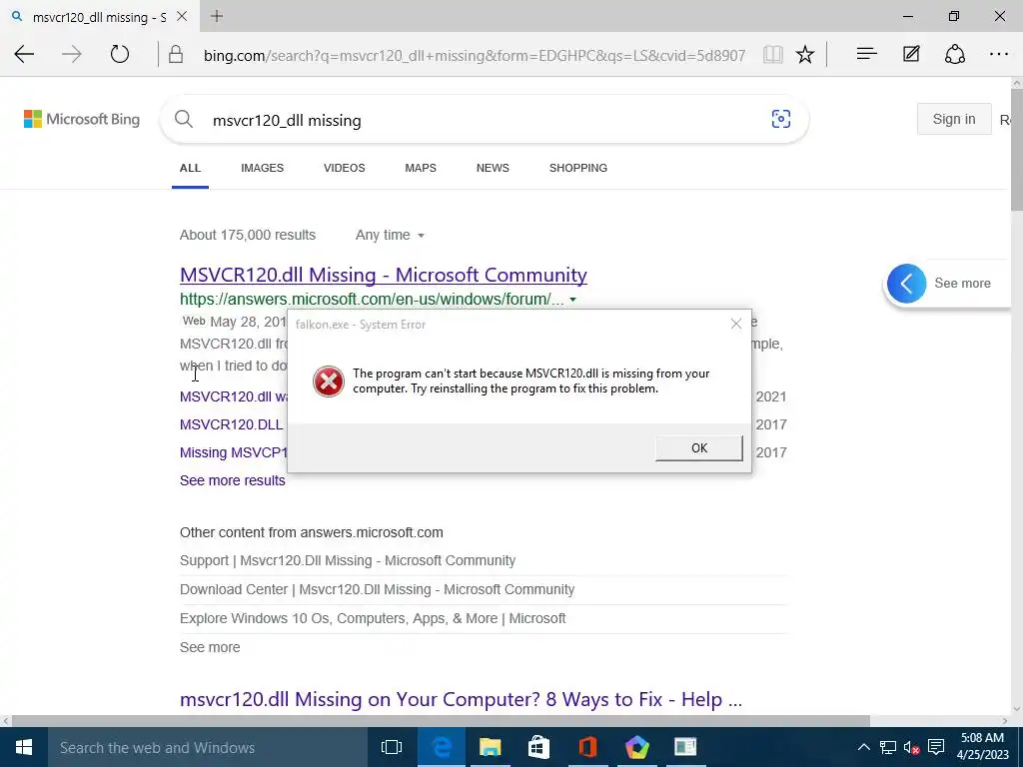Launch Office from the taskbar
The height and width of the screenshot is (767, 1023).
587,747
